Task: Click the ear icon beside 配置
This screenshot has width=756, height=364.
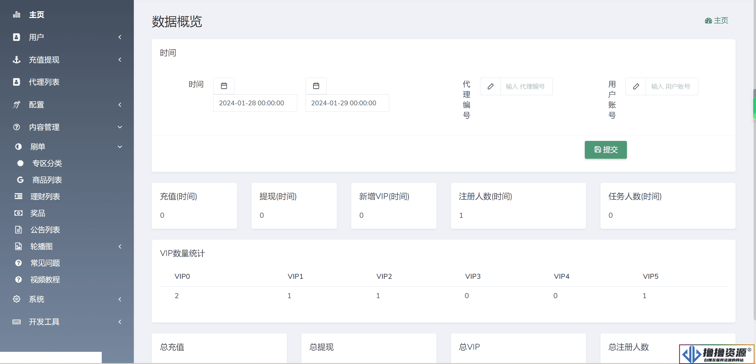Action: (x=17, y=104)
